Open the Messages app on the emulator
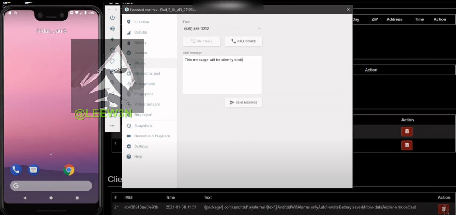 (x=33, y=170)
